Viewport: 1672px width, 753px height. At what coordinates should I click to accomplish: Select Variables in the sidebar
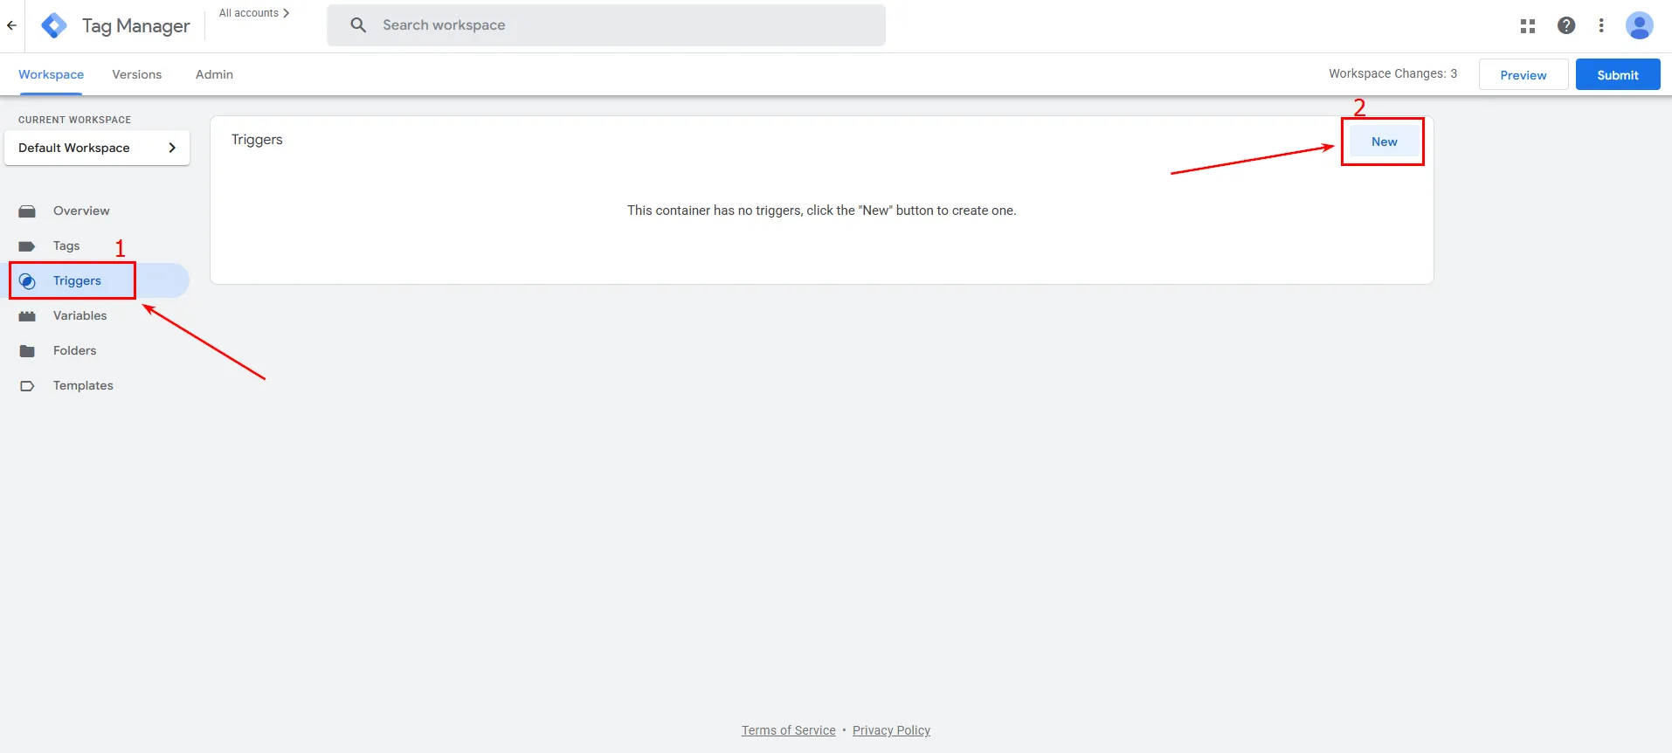coord(79,315)
